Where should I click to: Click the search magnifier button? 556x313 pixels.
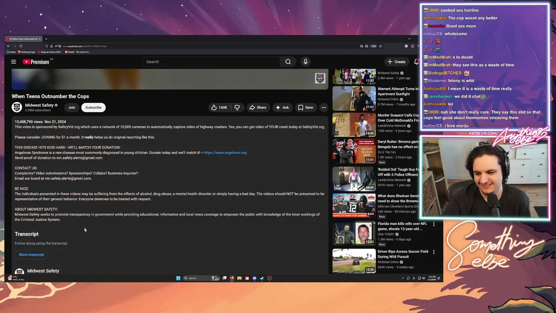[x=288, y=62]
